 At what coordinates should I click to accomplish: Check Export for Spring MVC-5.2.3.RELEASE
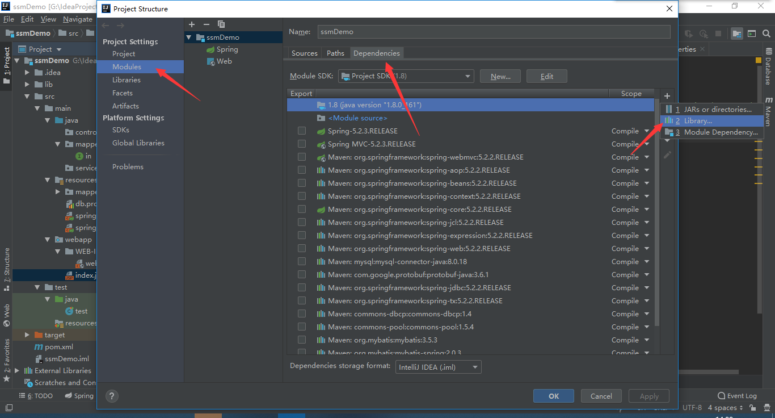[x=302, y=144]
